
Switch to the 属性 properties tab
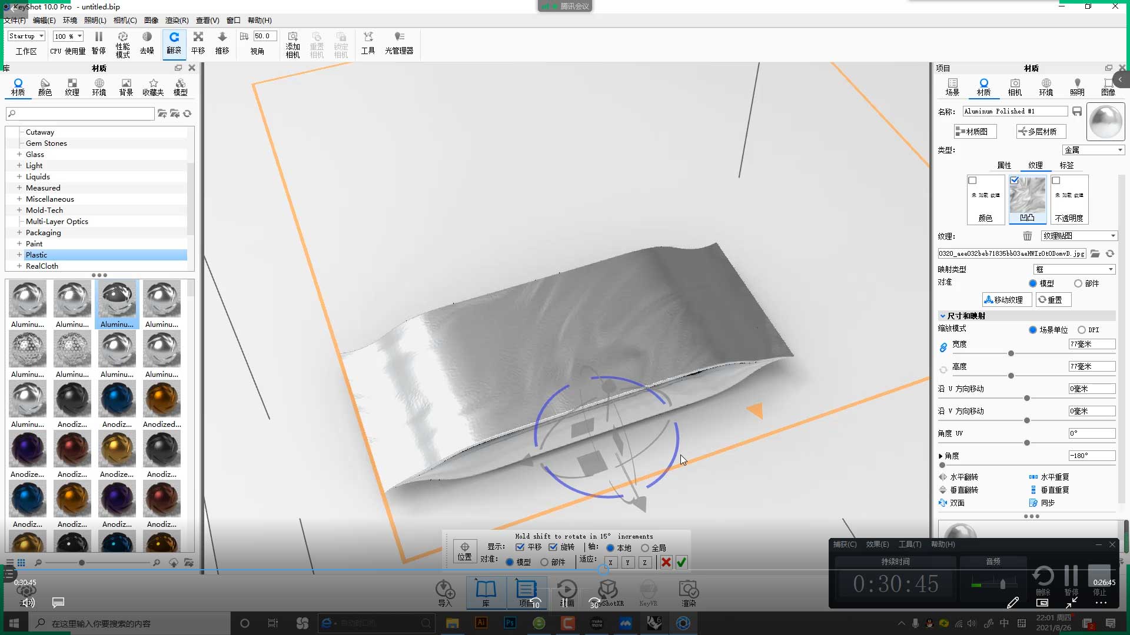1004,165
